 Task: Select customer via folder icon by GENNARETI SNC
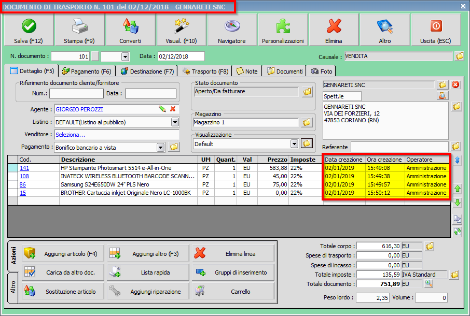[x=443, y=84]
